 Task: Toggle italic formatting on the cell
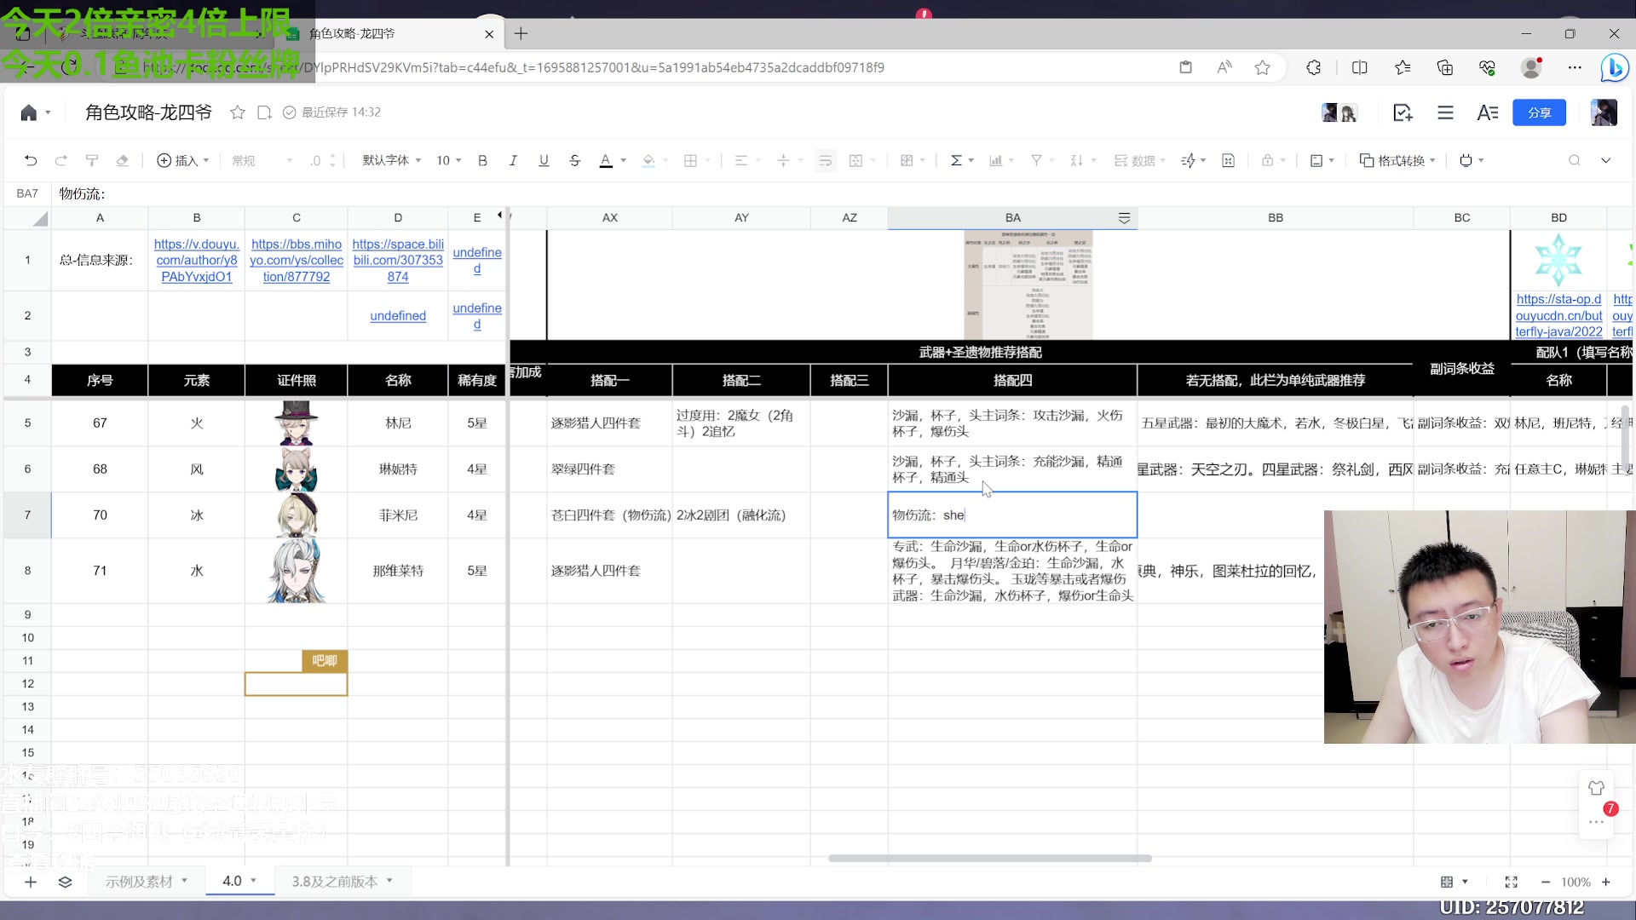[513, 160]
